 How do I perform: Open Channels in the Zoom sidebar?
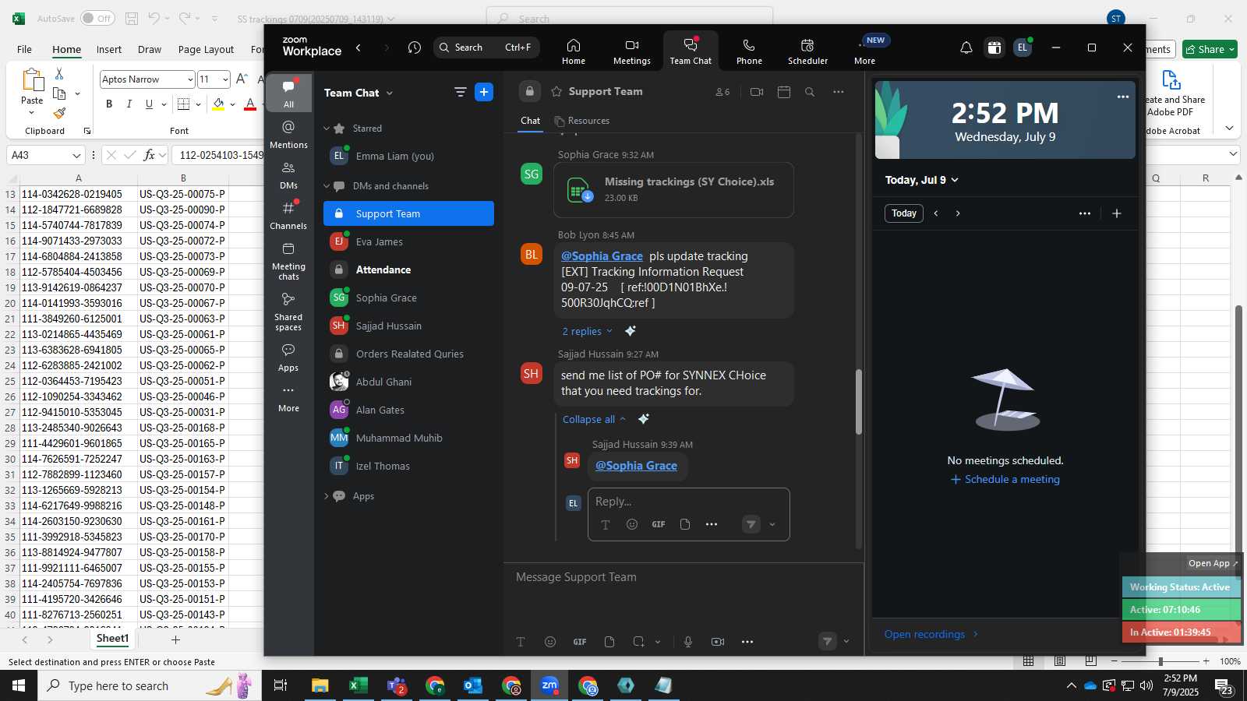[x=288, y=215]
